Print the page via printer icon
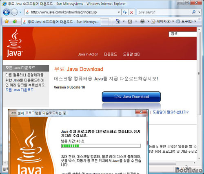Viewport: 204px width, 174px height. point(142,21)
